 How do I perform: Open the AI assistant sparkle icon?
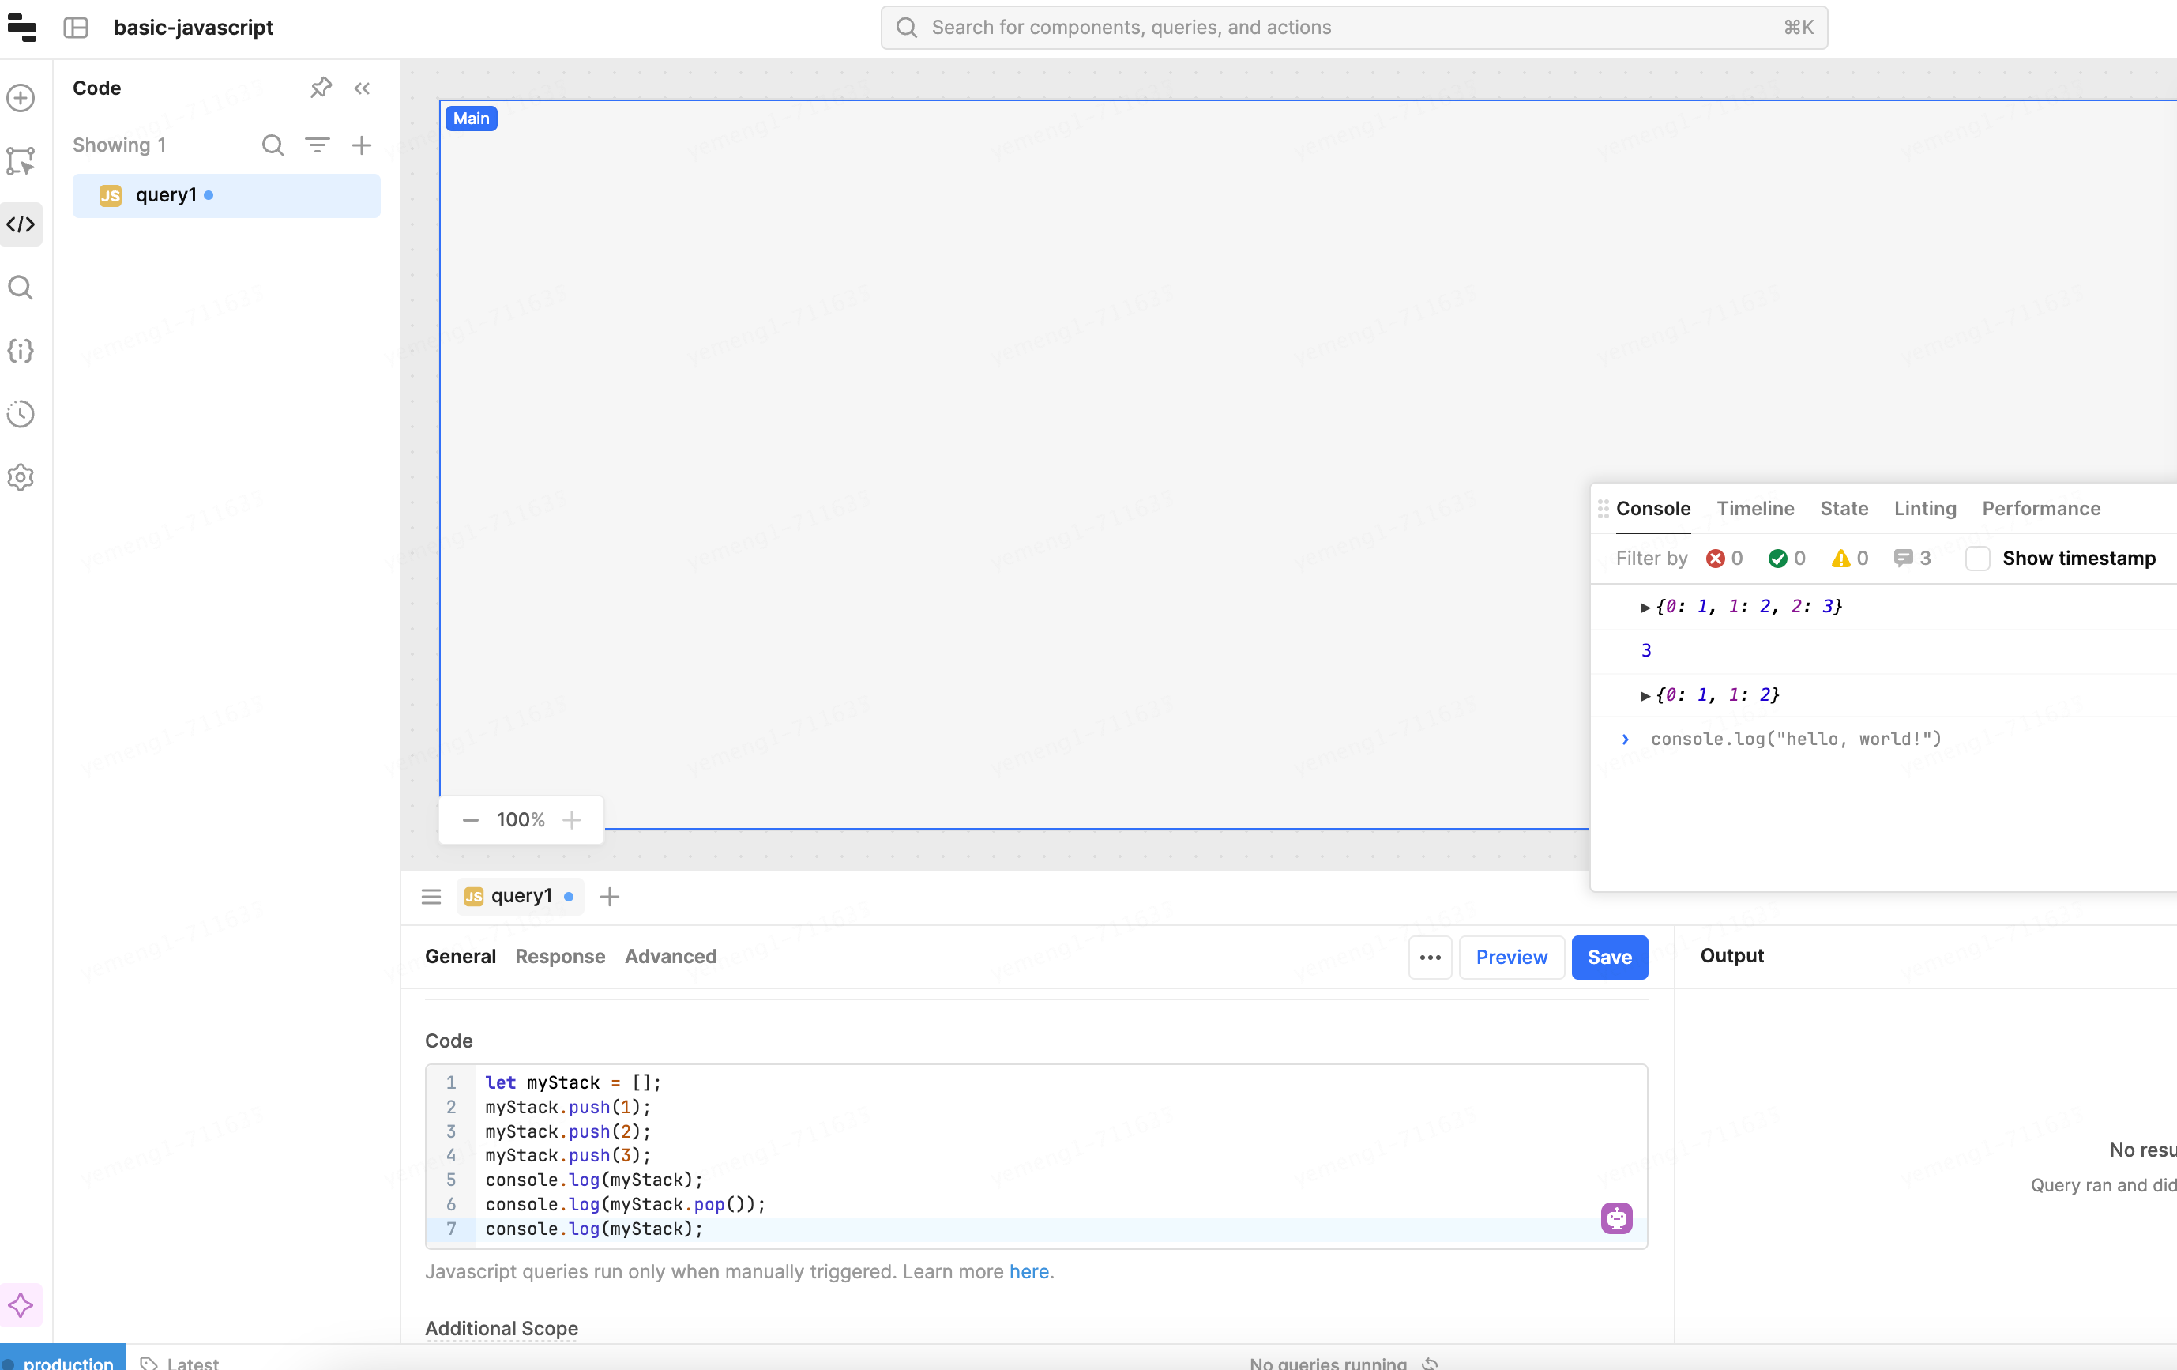pos(21,1305)
